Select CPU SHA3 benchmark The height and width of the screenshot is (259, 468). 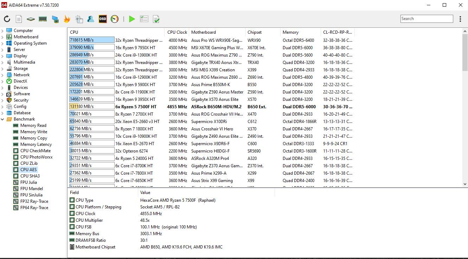tap(30, 176)
